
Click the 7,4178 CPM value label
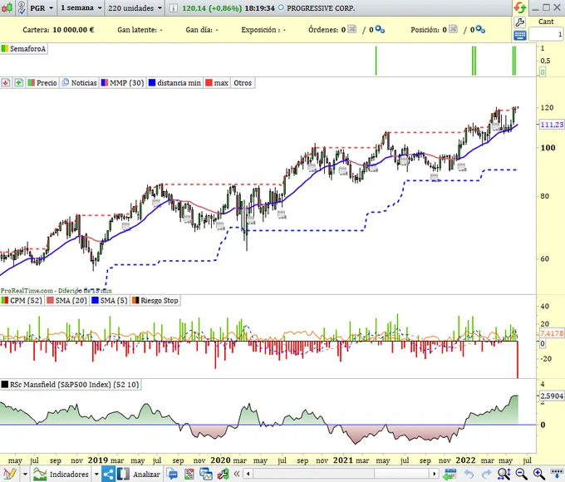[x=552, y=333]
